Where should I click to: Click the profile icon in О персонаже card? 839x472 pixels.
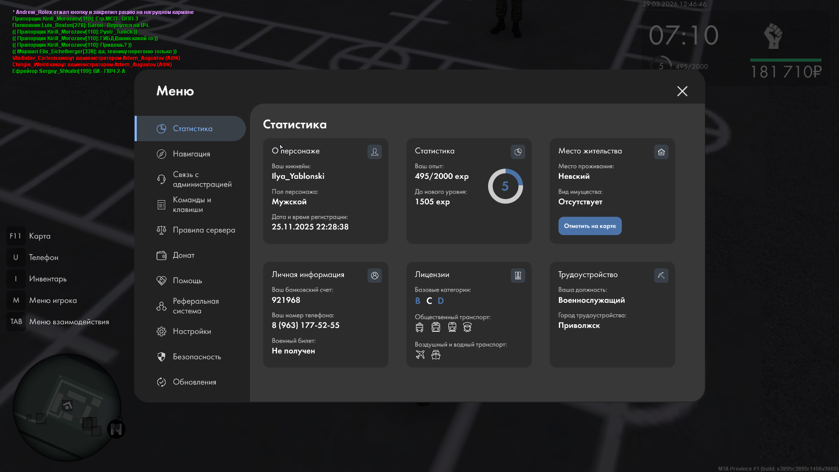(374, 152)
